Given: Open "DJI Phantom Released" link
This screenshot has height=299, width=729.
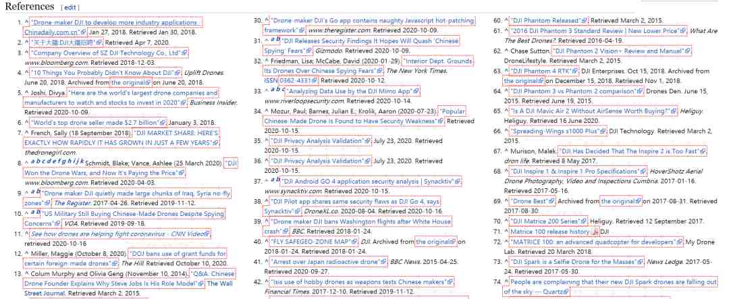Looking at the screenshot, I should 549,20.
